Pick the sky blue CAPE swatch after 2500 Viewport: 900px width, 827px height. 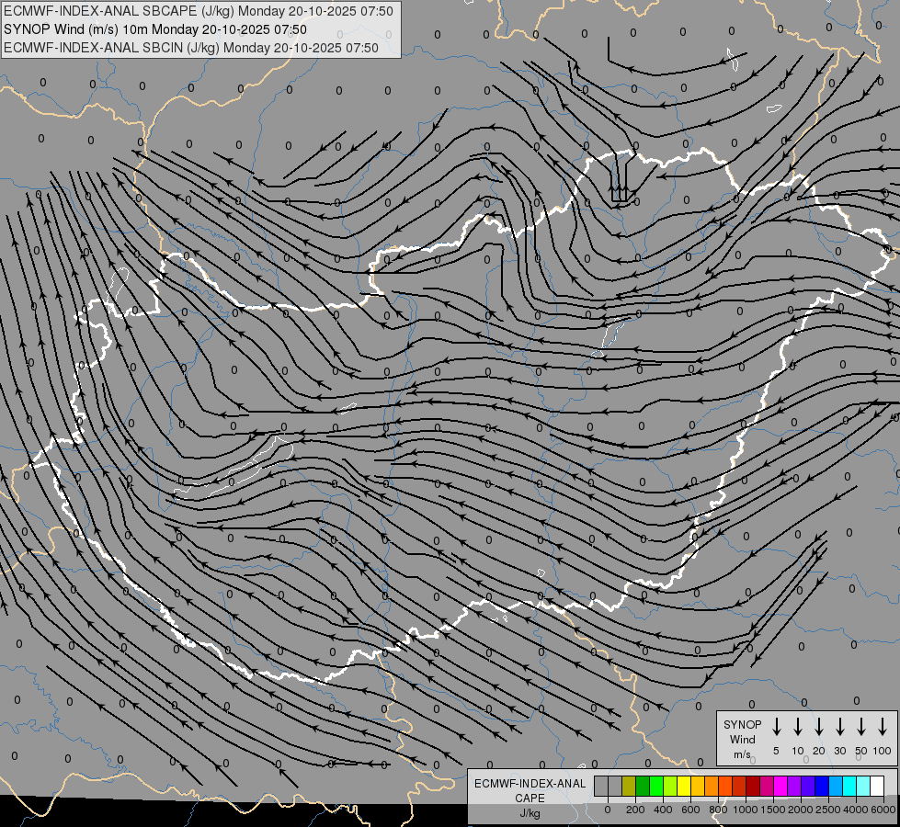(x=836, y=787)
